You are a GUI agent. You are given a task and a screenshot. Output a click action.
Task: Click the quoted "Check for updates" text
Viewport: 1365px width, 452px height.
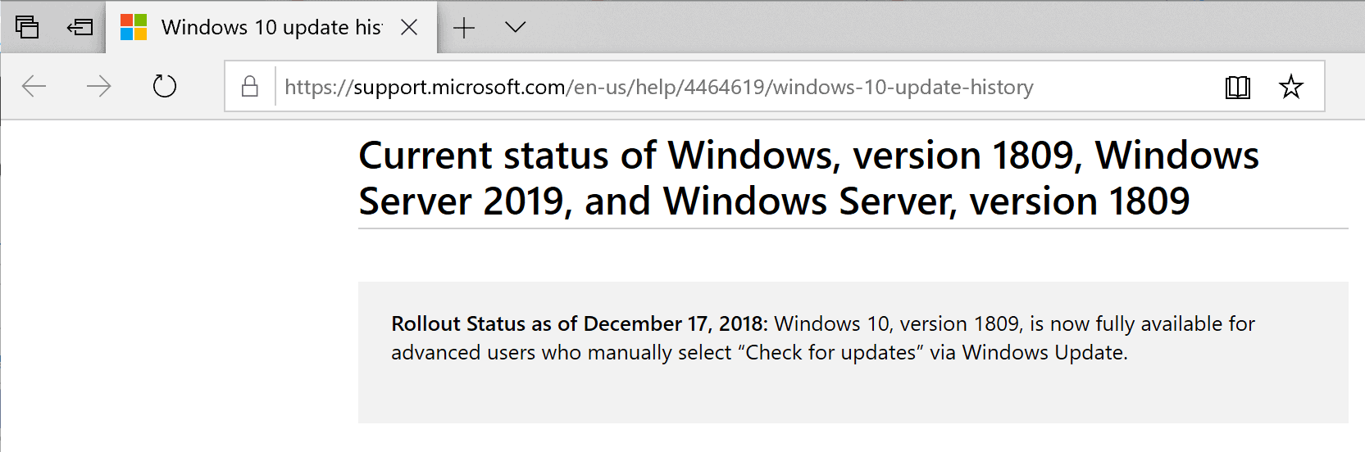pos(830,353)
